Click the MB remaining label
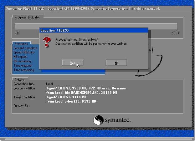The width and height of the screenshot is (195, 141). pos(22,61)
